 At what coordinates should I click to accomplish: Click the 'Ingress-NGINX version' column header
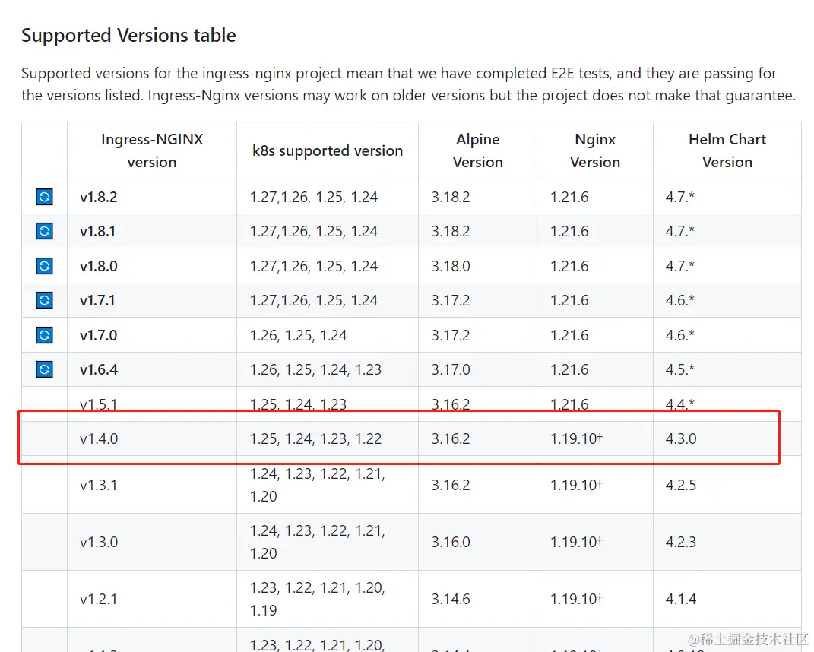(x=151, y=150)
